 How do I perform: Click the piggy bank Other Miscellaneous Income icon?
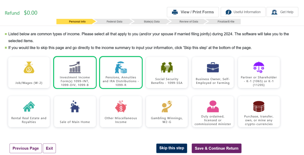tap(121, 107)
